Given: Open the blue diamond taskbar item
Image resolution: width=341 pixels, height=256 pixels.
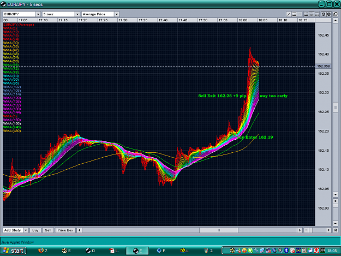Looking at the screenshot, I should [161, 251].
